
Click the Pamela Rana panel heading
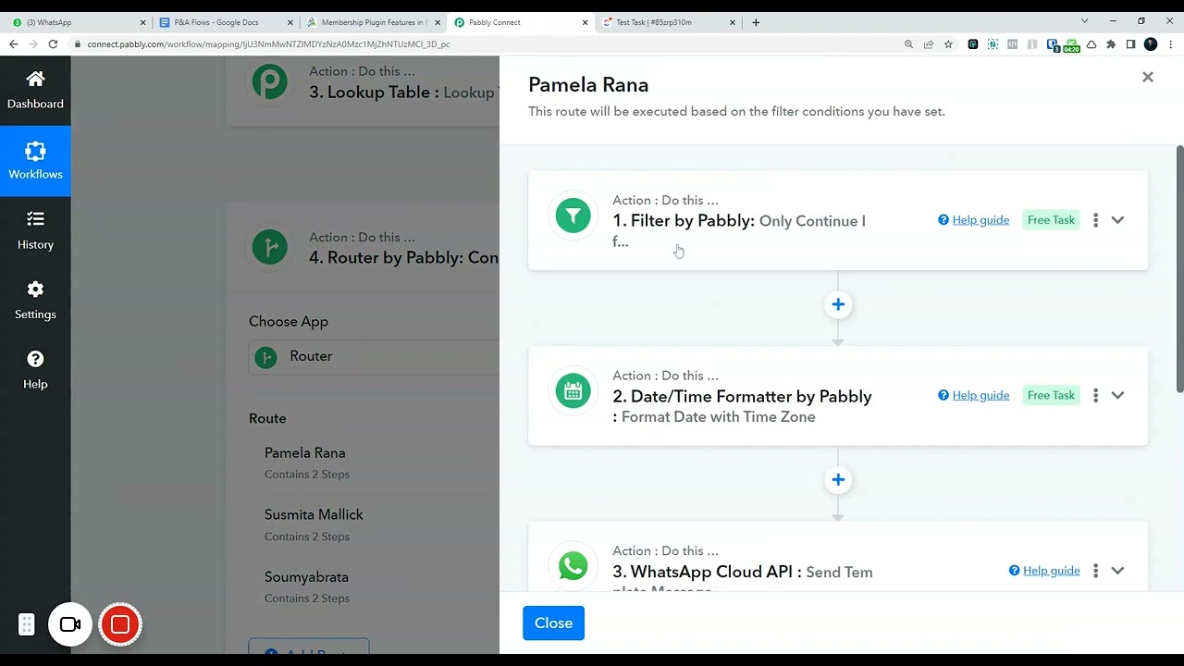click(x=588, y=84)
